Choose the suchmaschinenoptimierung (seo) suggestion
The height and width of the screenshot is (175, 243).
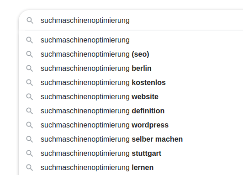[x=131, y=54]
